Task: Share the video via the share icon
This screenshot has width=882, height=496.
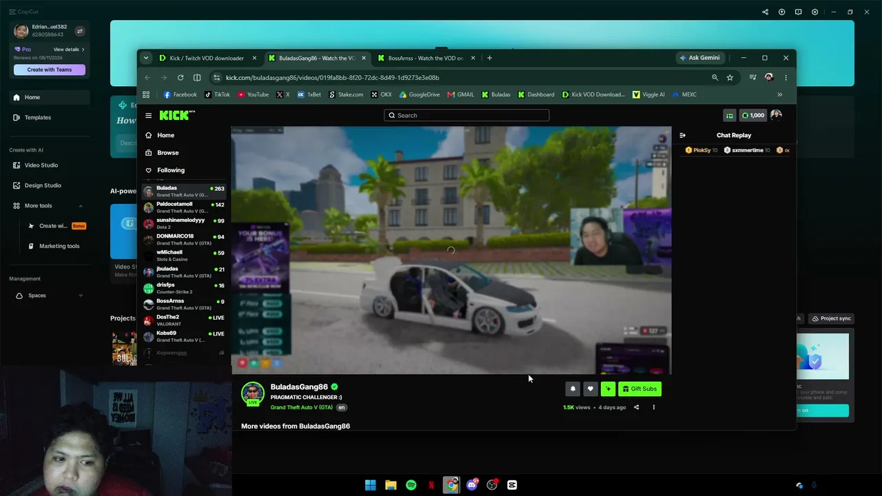Action: pos(636,407)
